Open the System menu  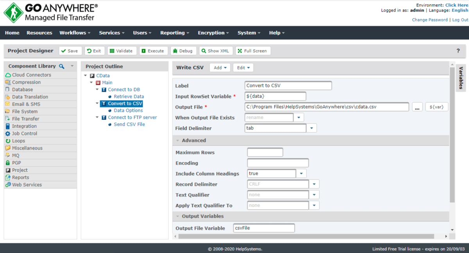[249, 33]
